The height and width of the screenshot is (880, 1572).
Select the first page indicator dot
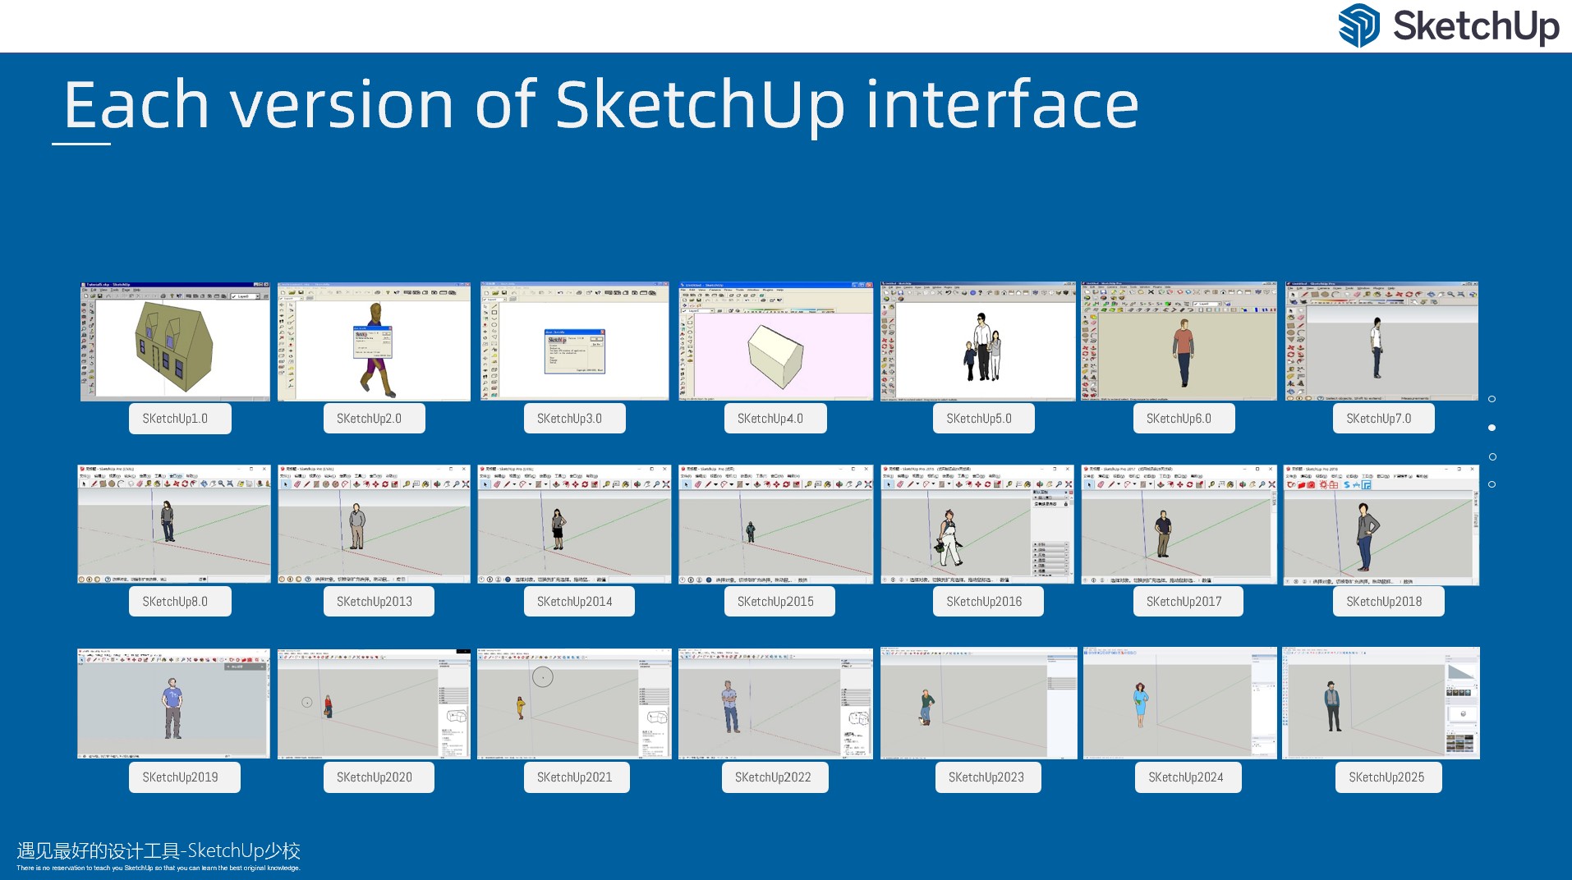tap(1492, 399)
